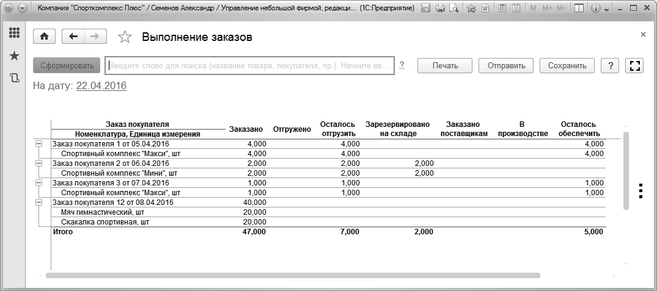Open the three-dot more options on right
The width and height of the screenshot is (657, 291).
(x=640, y=191)
